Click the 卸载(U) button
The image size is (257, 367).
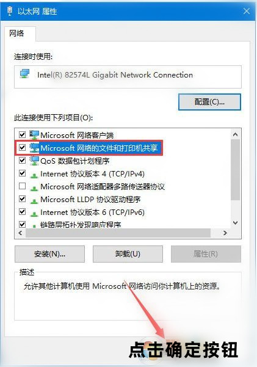click(x=128, y=254)
